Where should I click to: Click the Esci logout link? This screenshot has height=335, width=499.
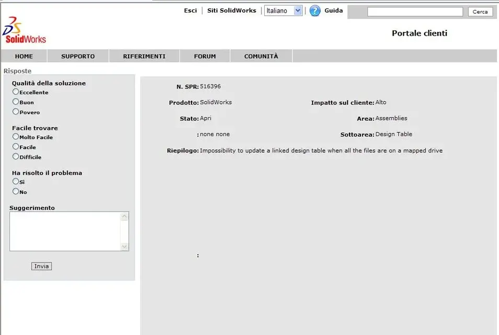(x=190, y=10)
